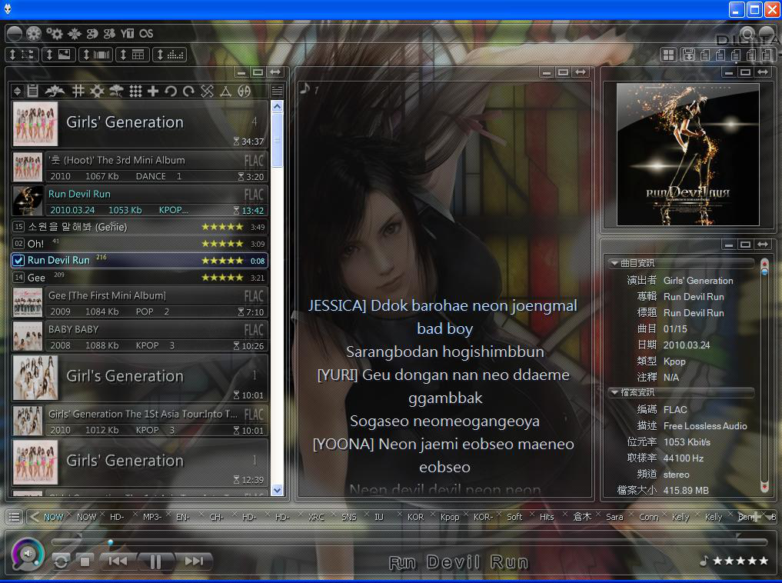Collapse the lyrics panel with its minus button
Viewport: 782px width, 583px height.
[547, 73]
